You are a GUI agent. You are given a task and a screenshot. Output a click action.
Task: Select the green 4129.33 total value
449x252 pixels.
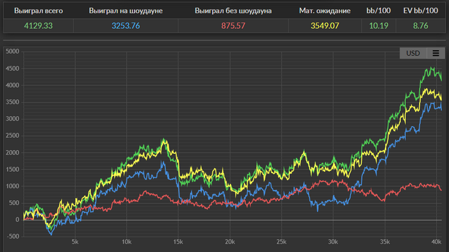point(38,26)
